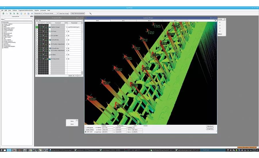
Task: Click the grayed second toolbar icon
Action: coord(7,14)
